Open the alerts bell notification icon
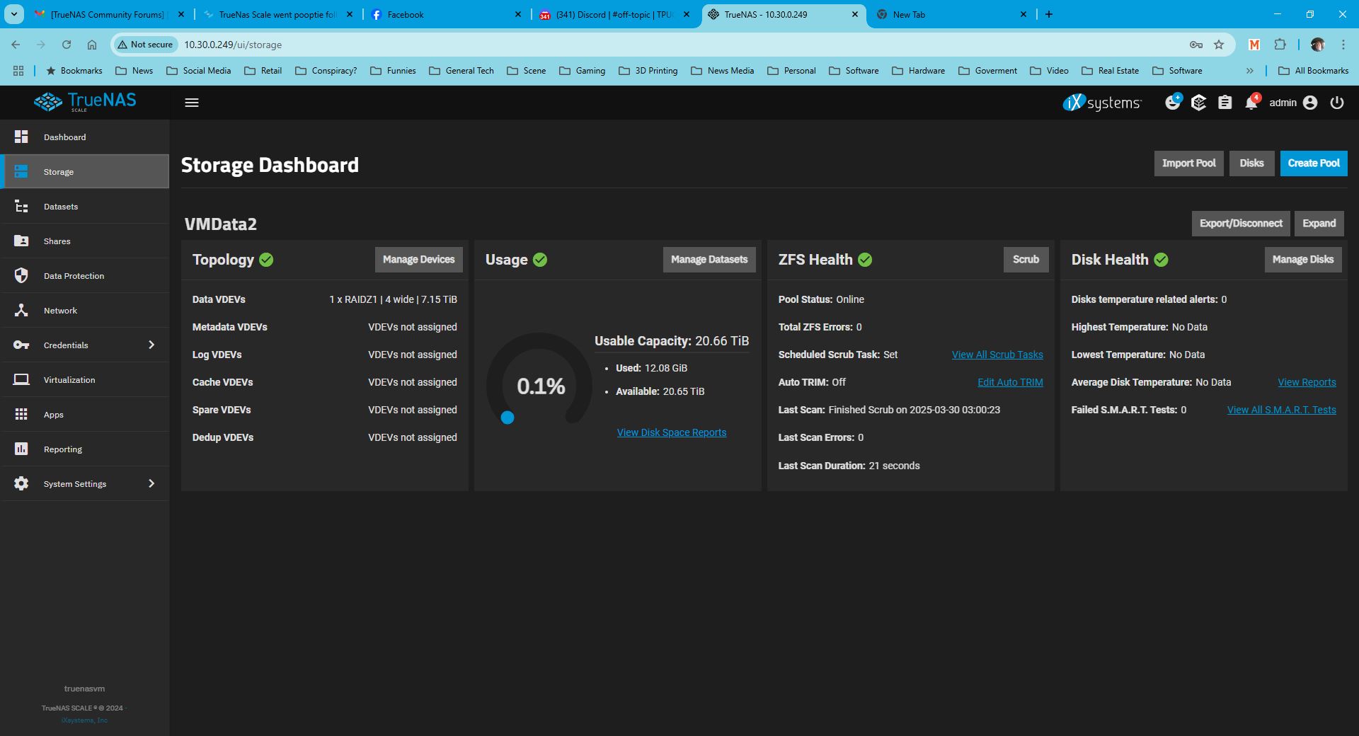 [1251, 103]
